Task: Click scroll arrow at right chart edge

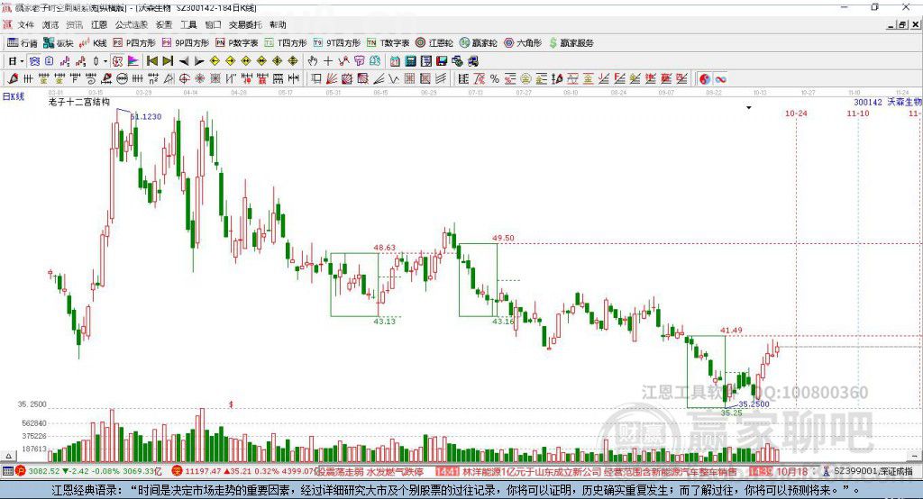Action: 916,456
